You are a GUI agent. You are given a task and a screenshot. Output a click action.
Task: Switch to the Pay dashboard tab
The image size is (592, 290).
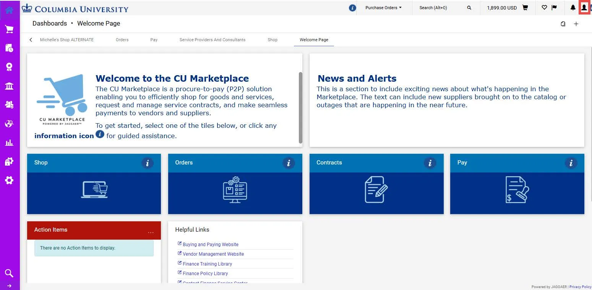[x=154, y=40]
